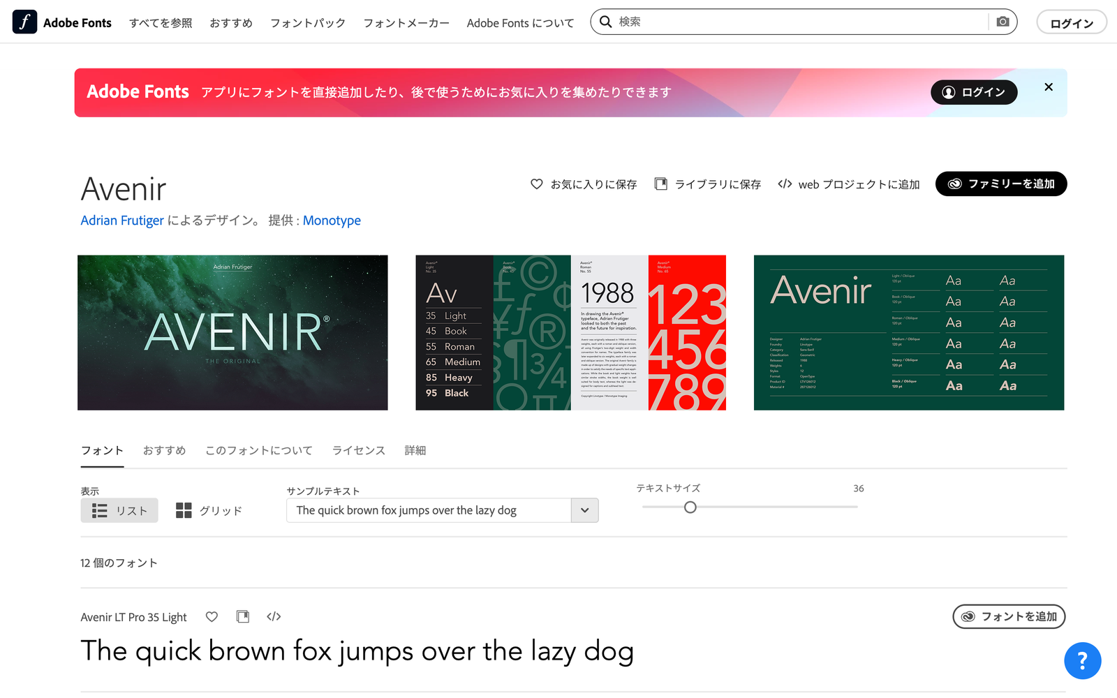Select the このフォントについて tab
1117x698 pixels.
[x=259, y=450]
